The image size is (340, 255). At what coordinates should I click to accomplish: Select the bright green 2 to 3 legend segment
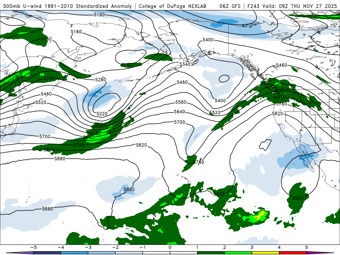point(238,253)
